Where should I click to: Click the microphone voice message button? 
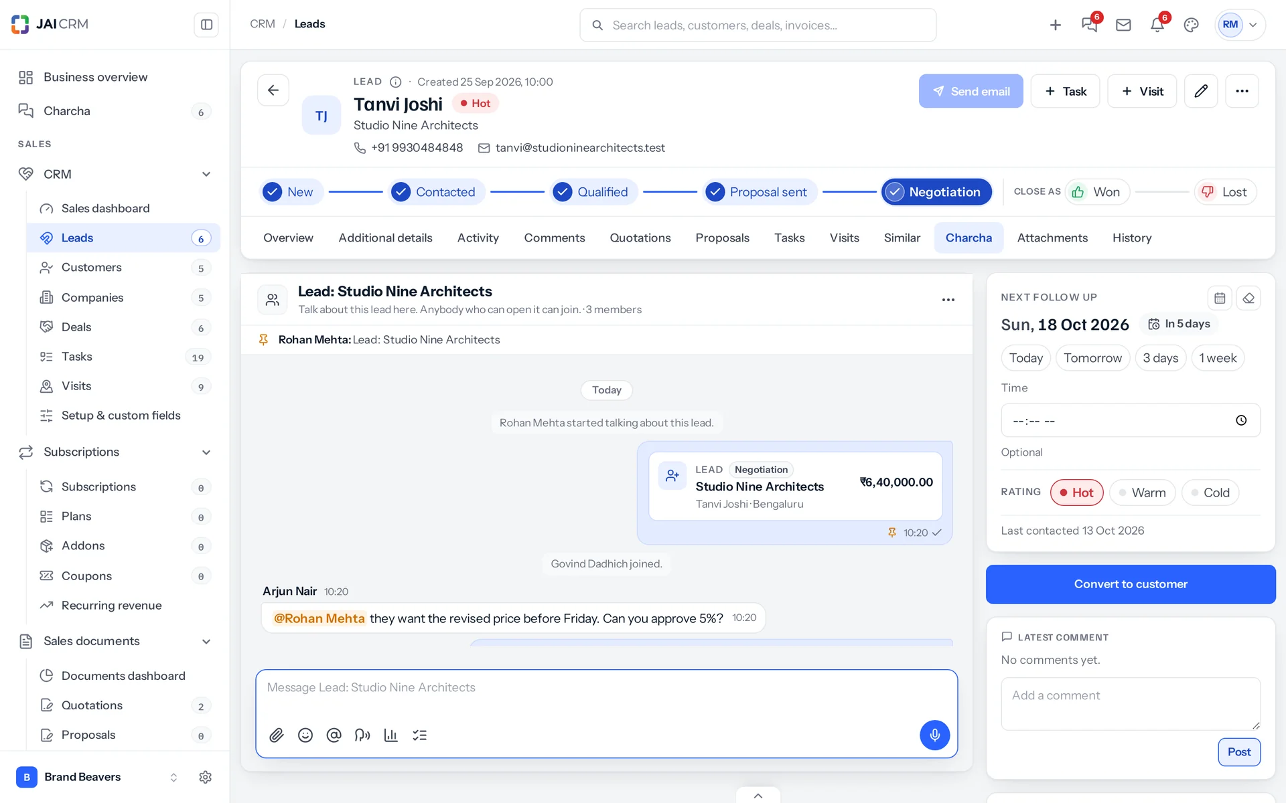click(934, 735)
